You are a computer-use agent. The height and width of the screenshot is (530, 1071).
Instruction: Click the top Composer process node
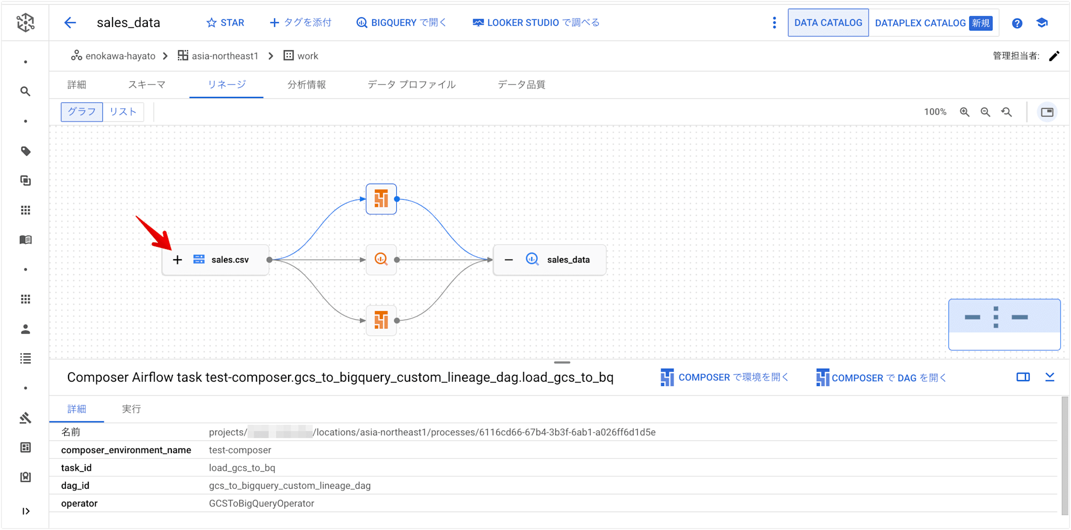tap(381, 199)
